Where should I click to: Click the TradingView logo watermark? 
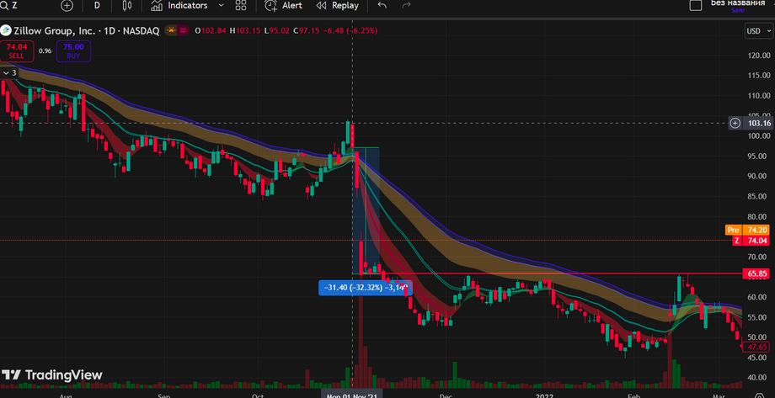(52, 375)
